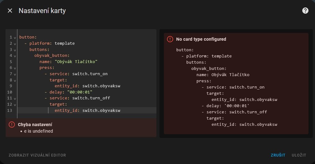
Task: Click the warning icon next to No card type configured
Action: pos(170,39)
